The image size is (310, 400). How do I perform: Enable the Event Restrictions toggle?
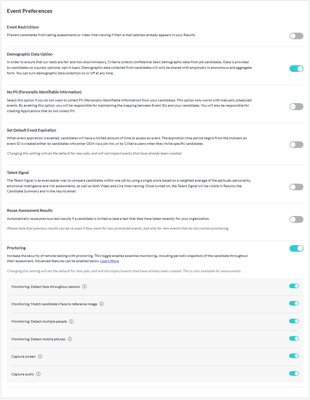[x=296, y=36]
